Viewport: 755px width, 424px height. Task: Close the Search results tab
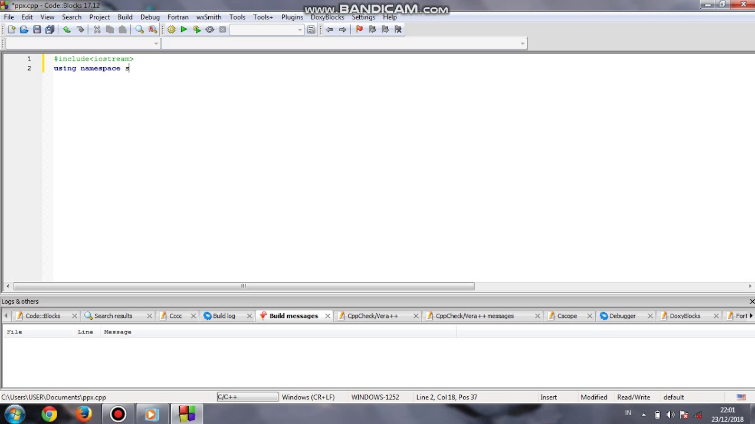pos(150,316)
